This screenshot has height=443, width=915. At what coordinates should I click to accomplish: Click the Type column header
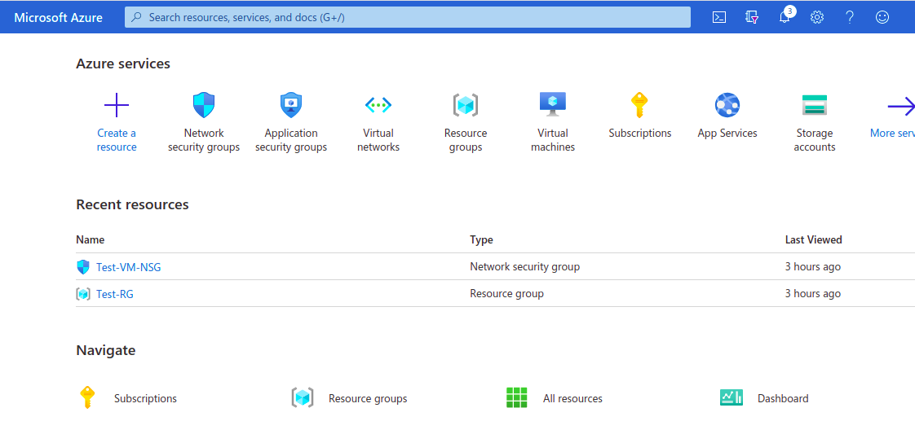point(481,239)
